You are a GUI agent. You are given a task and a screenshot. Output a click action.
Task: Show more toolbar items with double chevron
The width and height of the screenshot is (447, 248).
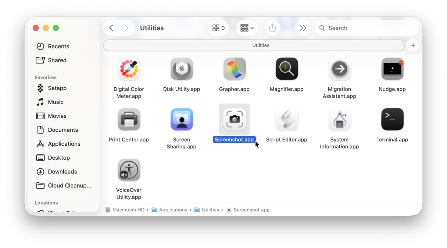(303, 28)
